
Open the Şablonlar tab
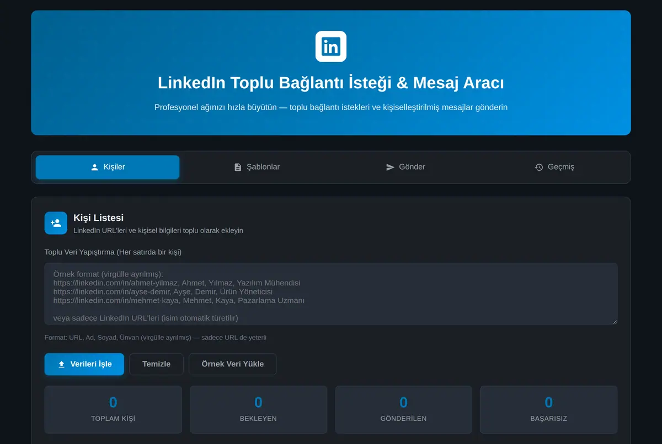coord(257,167)
